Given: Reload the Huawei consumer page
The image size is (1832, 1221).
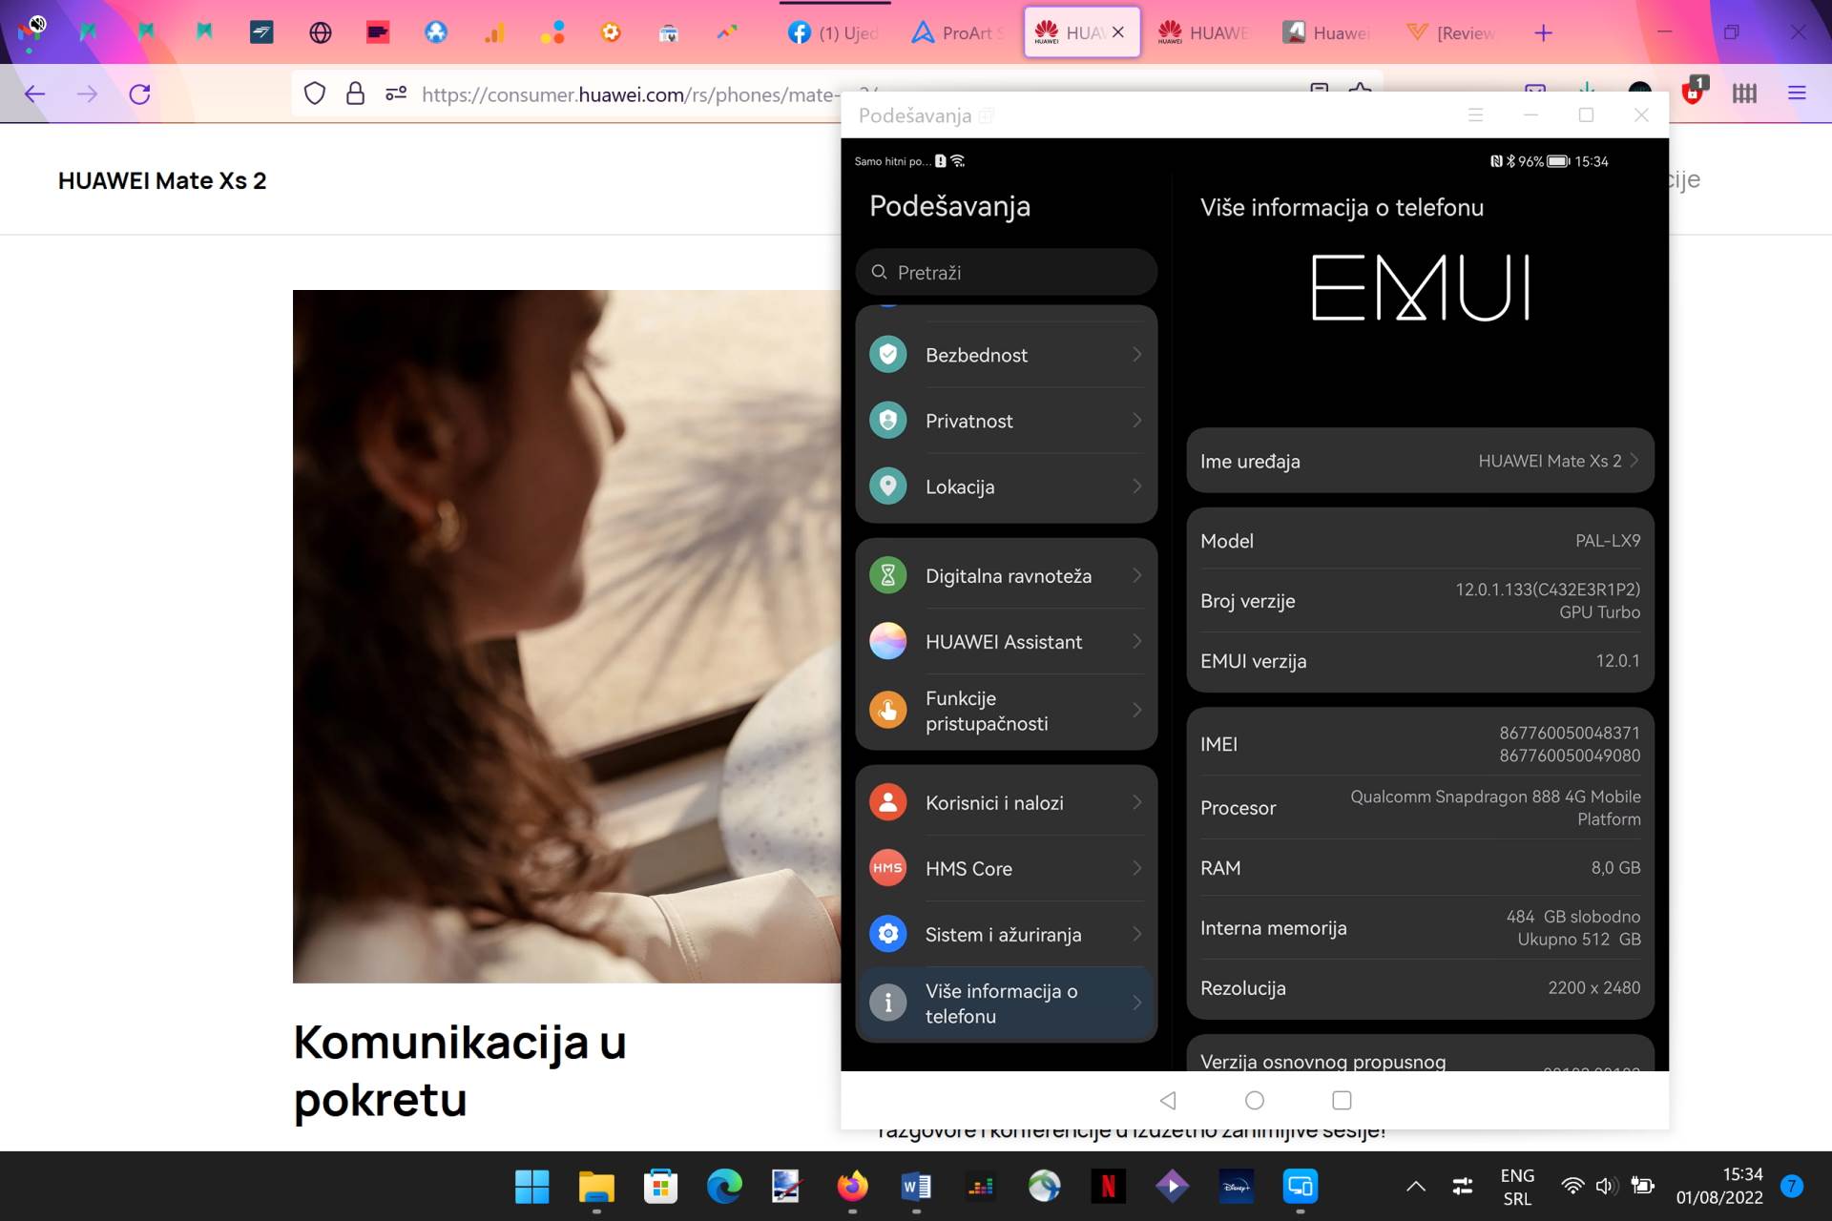Looking at the screenshot, I should coord(139,94).
